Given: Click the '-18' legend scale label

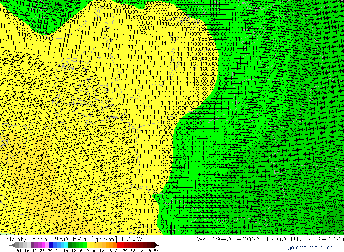Looking at the screenshot, I should point(64,251).
